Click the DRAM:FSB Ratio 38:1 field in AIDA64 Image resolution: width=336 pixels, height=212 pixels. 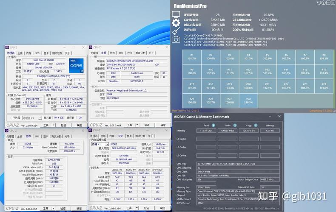(270, 187)
